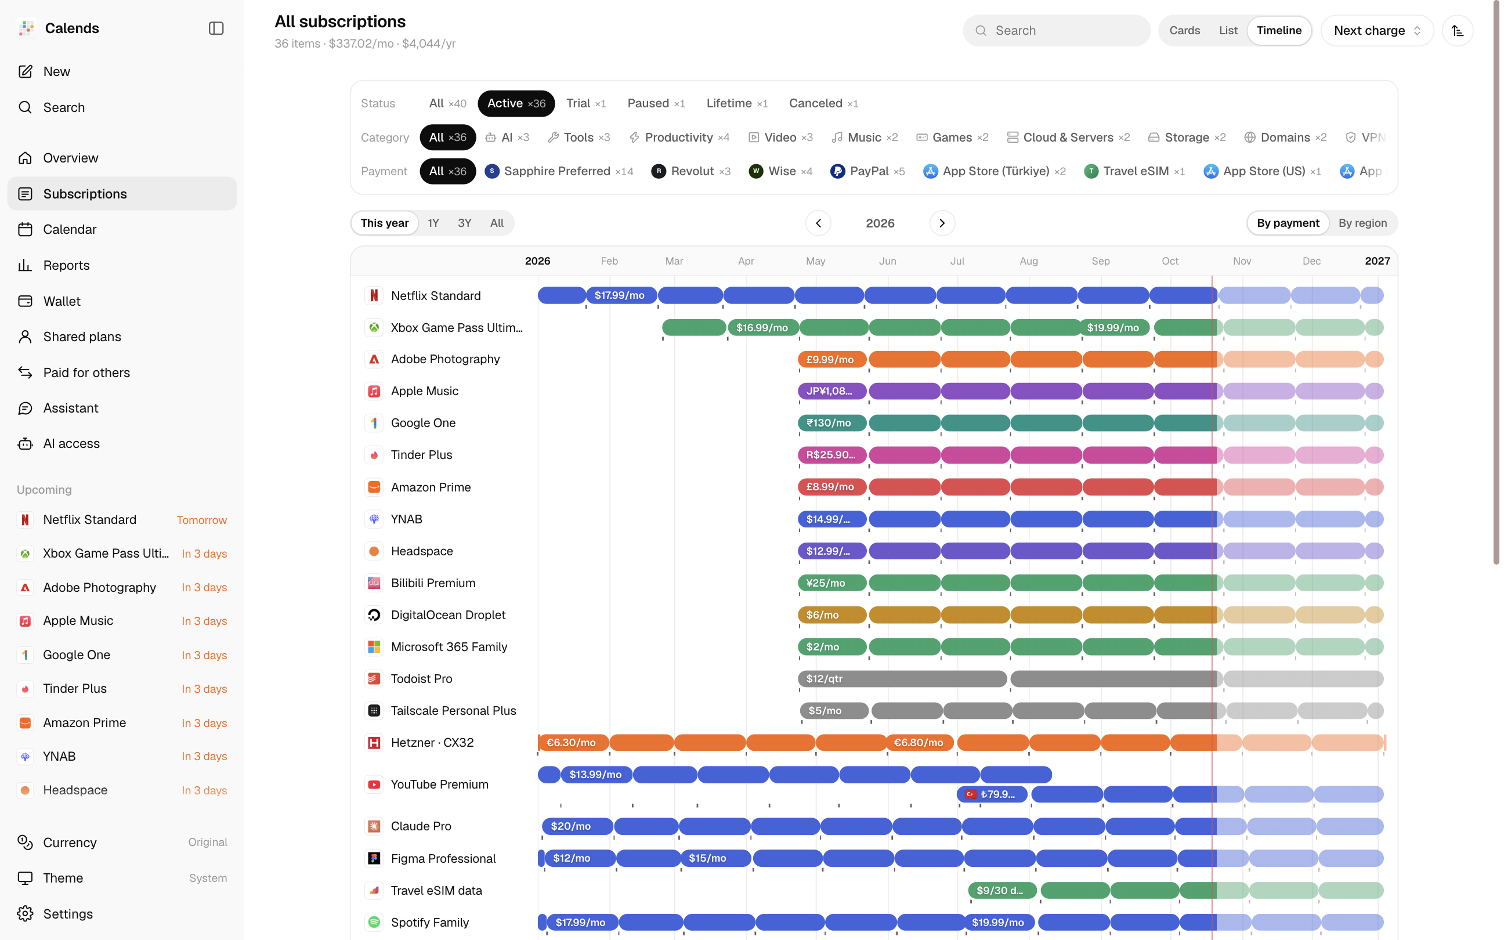
Task: Click the DigitalOcean Droplet row logo
Action: click(374, 615)
